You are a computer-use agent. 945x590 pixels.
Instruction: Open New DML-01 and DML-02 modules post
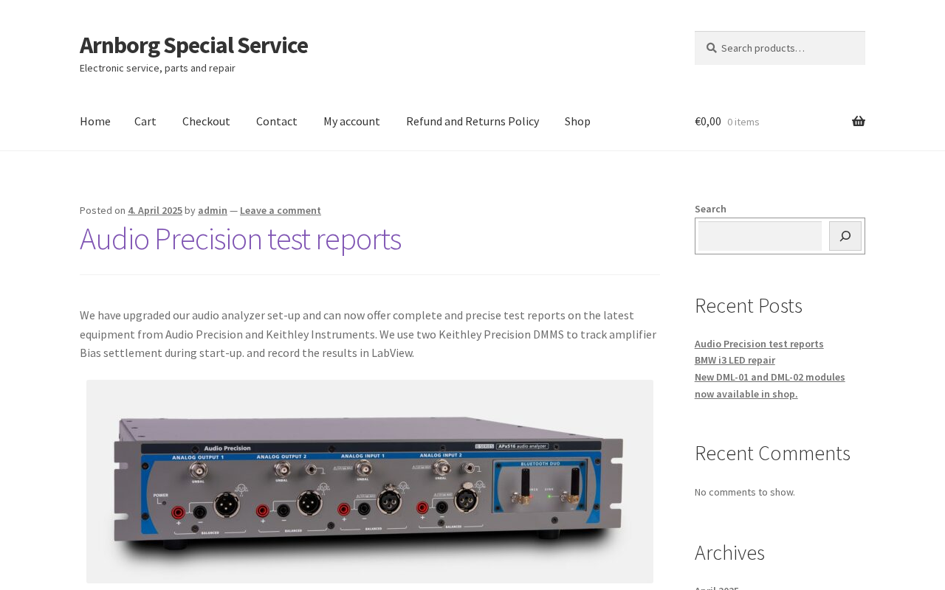pos(770,385)
